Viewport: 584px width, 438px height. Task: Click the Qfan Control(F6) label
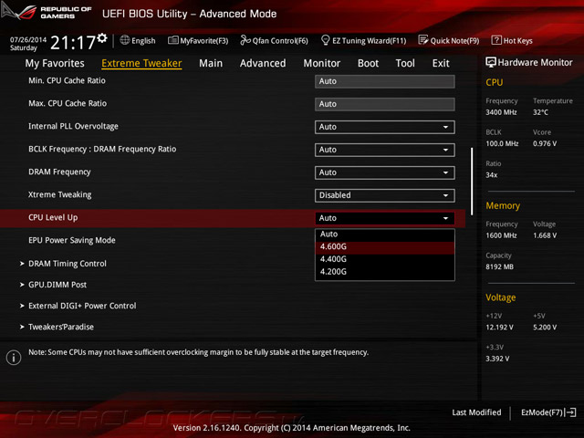pos(280,40)
